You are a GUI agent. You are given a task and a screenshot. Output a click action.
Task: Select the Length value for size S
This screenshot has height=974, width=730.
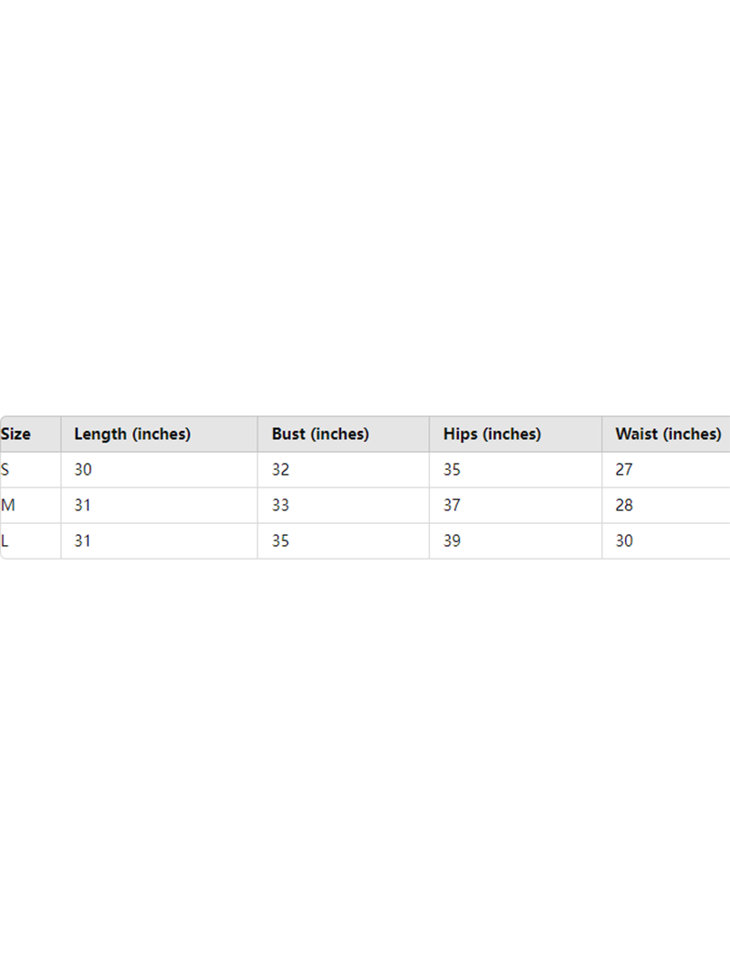pos(83,470)
